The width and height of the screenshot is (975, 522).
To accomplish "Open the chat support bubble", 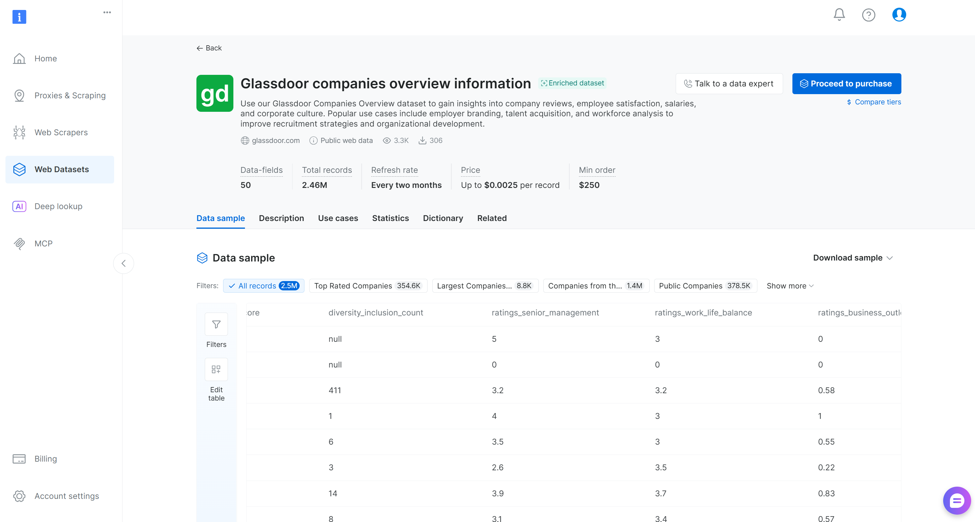I will pyautogui.click(x=956, y=501).
